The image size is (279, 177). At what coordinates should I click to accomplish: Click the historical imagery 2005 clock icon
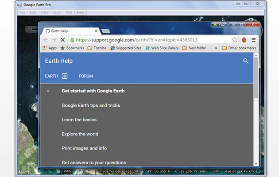pyautogui.click(x=58, y=171)
